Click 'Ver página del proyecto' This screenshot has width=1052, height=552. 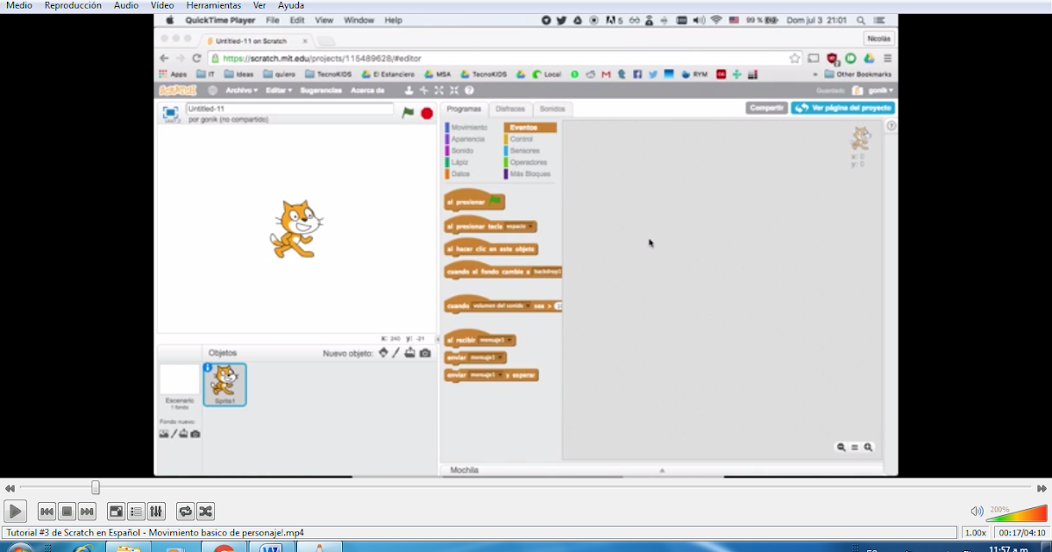[843, 107]
